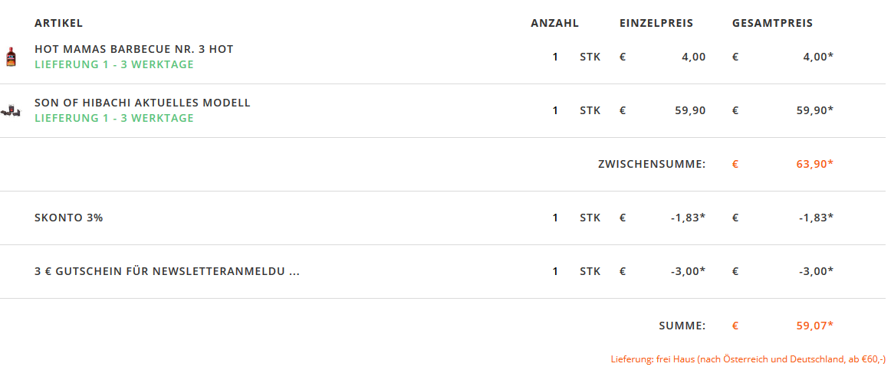Click the Einzelpreis column header
This screenshot has width=891, height=370.
(x=656, y=23)
